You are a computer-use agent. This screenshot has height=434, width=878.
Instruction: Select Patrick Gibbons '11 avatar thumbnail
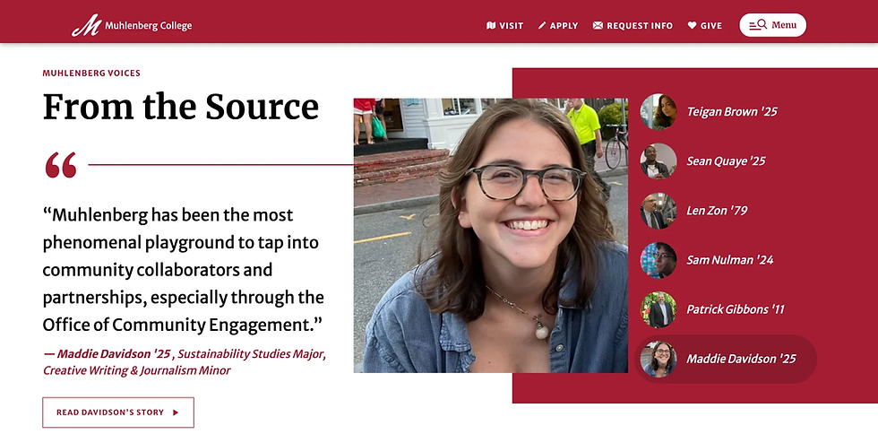tap(658, 309)
